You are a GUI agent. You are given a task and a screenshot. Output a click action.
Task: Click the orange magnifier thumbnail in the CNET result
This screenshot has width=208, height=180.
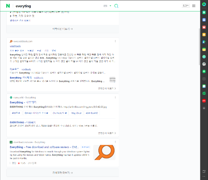[104, 152]
